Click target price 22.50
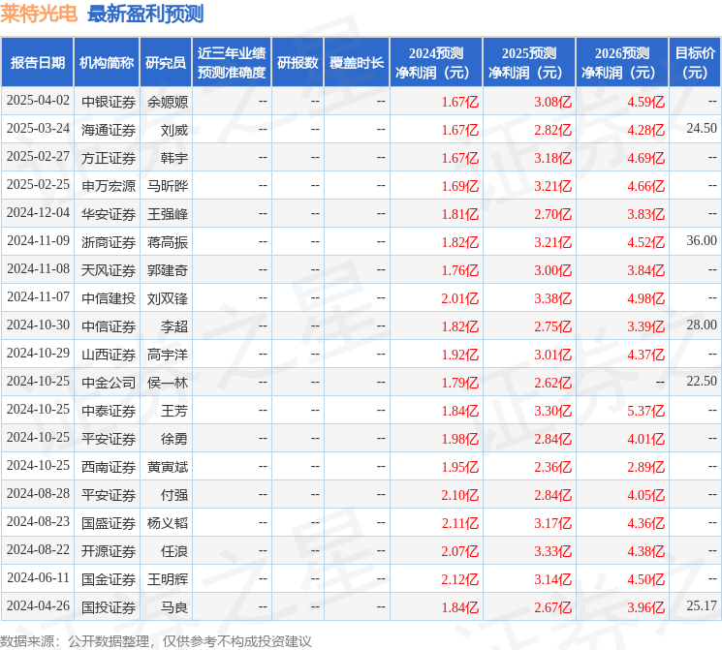Image resolution: width=722 pixels, height=650 pixels. (702, 381)
